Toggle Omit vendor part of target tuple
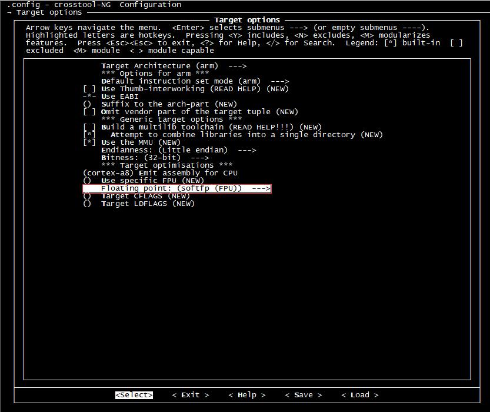This screenshot has height=412, width=490. (x=191, y=112)
